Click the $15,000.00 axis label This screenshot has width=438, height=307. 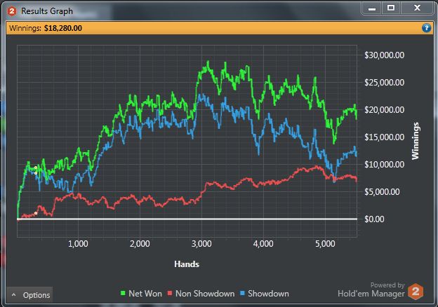coord(384,137)
